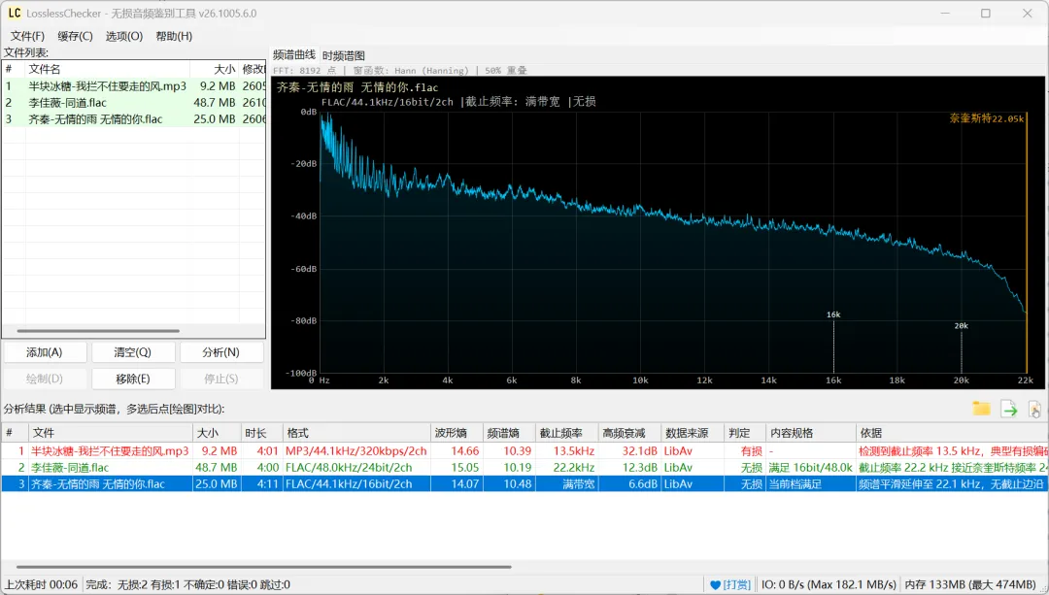Sort results by 波形熵 column header
This screenshot has height=595, width=1049.
click(457, 433)
